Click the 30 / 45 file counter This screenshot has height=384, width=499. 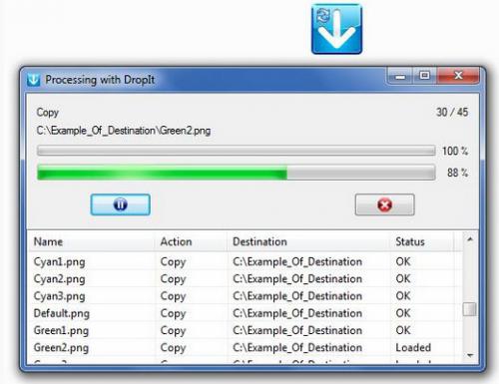(452, 112)
